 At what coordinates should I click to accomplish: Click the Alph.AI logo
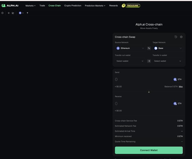[10, 6]
